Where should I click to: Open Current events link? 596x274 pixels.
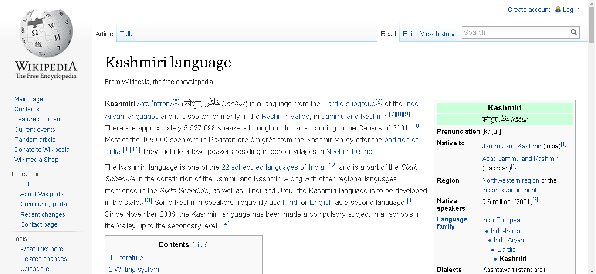pos(35,130)
